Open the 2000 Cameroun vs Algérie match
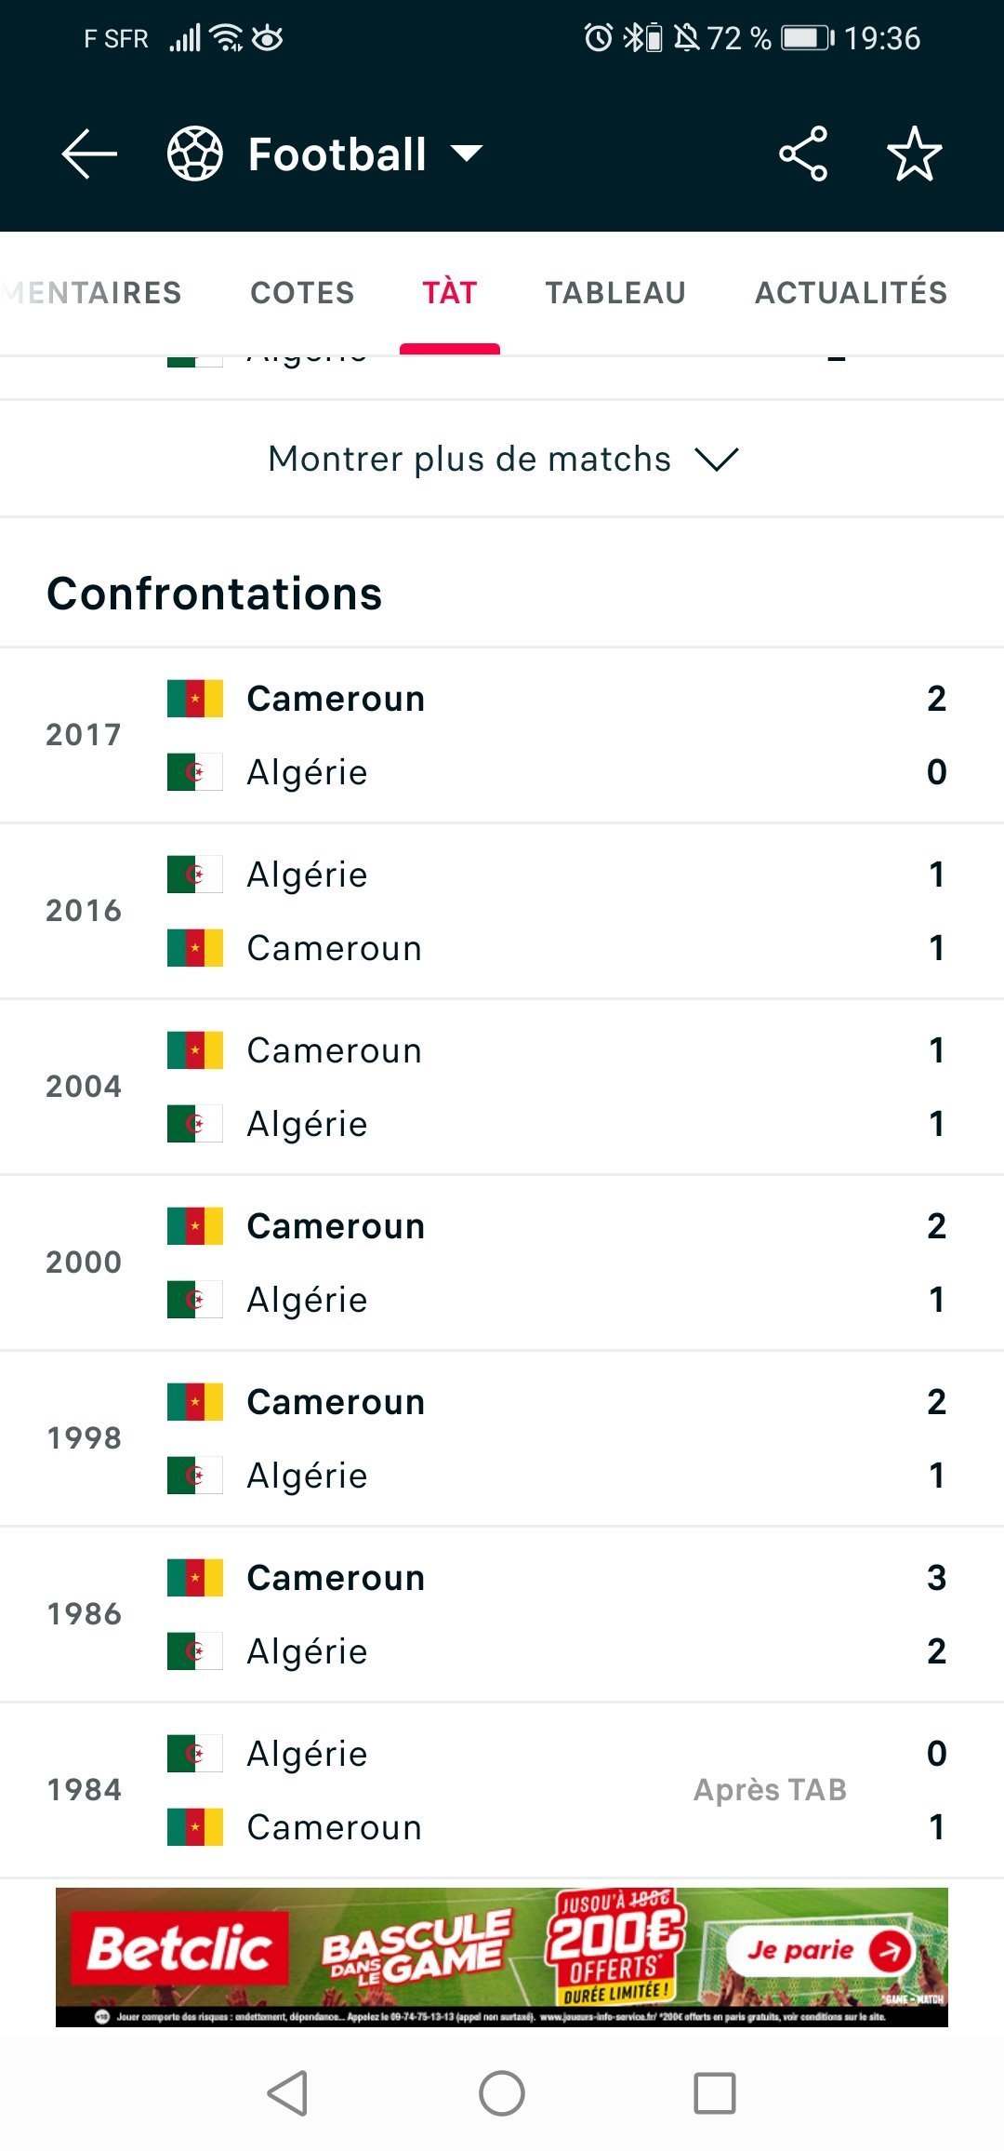This screenshot has height=2151, width=1004. click(502, 1263)
